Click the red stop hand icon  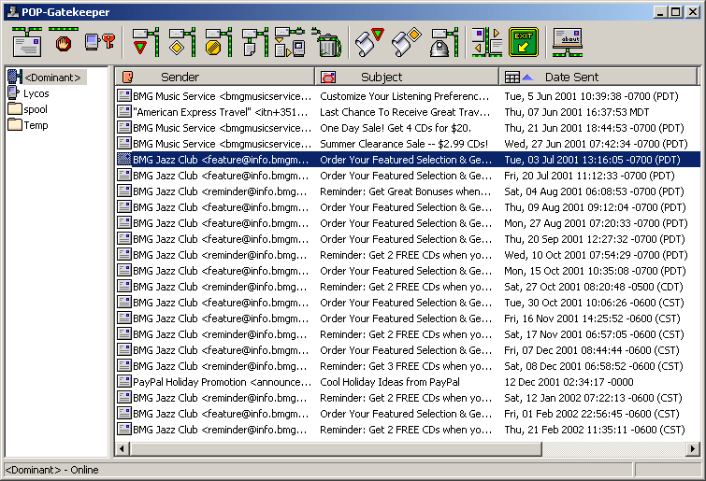tap(63, 42)
